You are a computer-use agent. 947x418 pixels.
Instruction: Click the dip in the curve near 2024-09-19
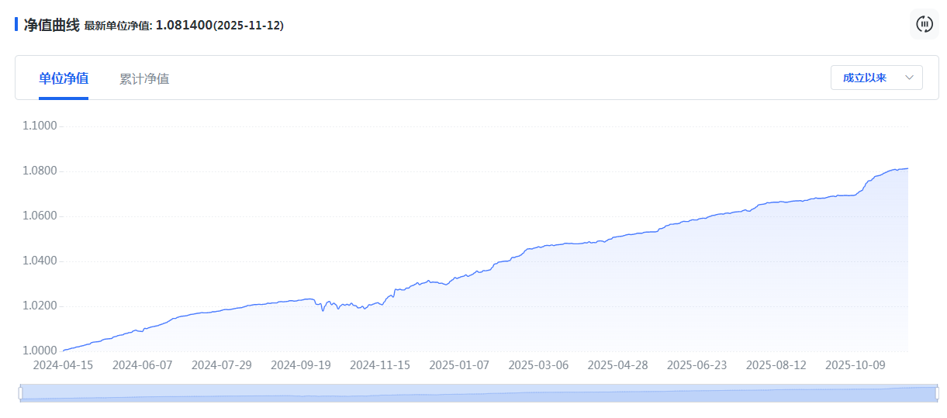click(323, 310)
